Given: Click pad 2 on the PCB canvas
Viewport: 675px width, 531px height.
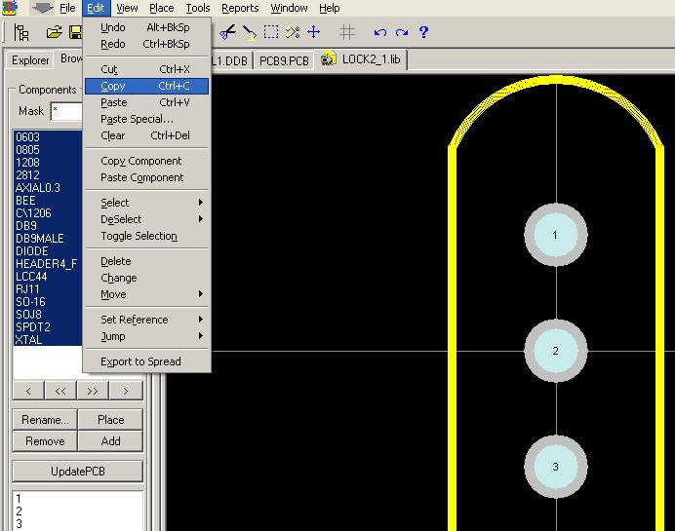Looking at the screenshot, I should pyautogui.click(x=555, y=351).
